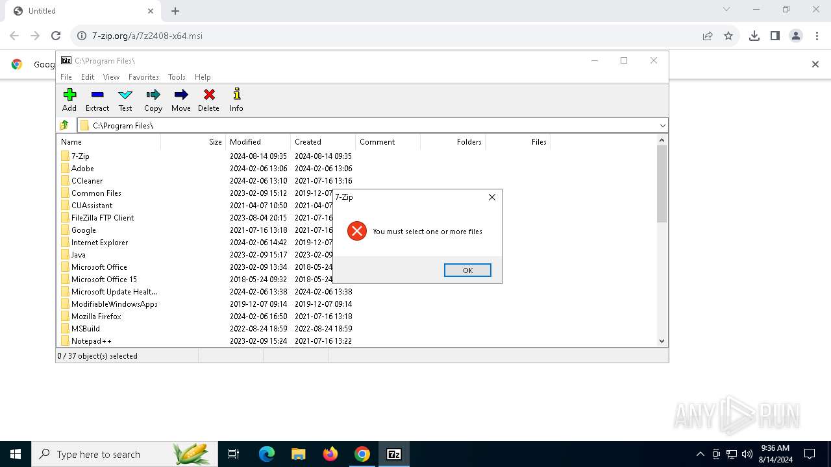Reload the Chrome page

tap(56, 36)
